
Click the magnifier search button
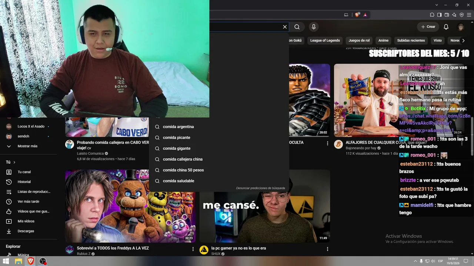[x=297, y=27]
